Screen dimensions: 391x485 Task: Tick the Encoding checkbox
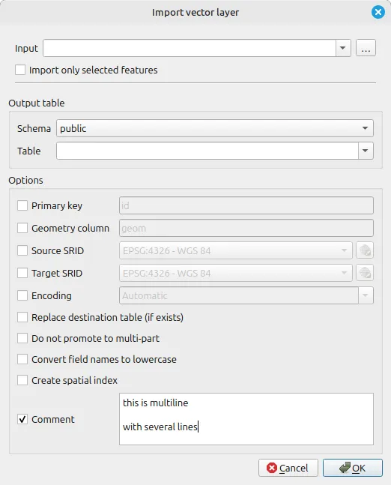coord(22,295)
